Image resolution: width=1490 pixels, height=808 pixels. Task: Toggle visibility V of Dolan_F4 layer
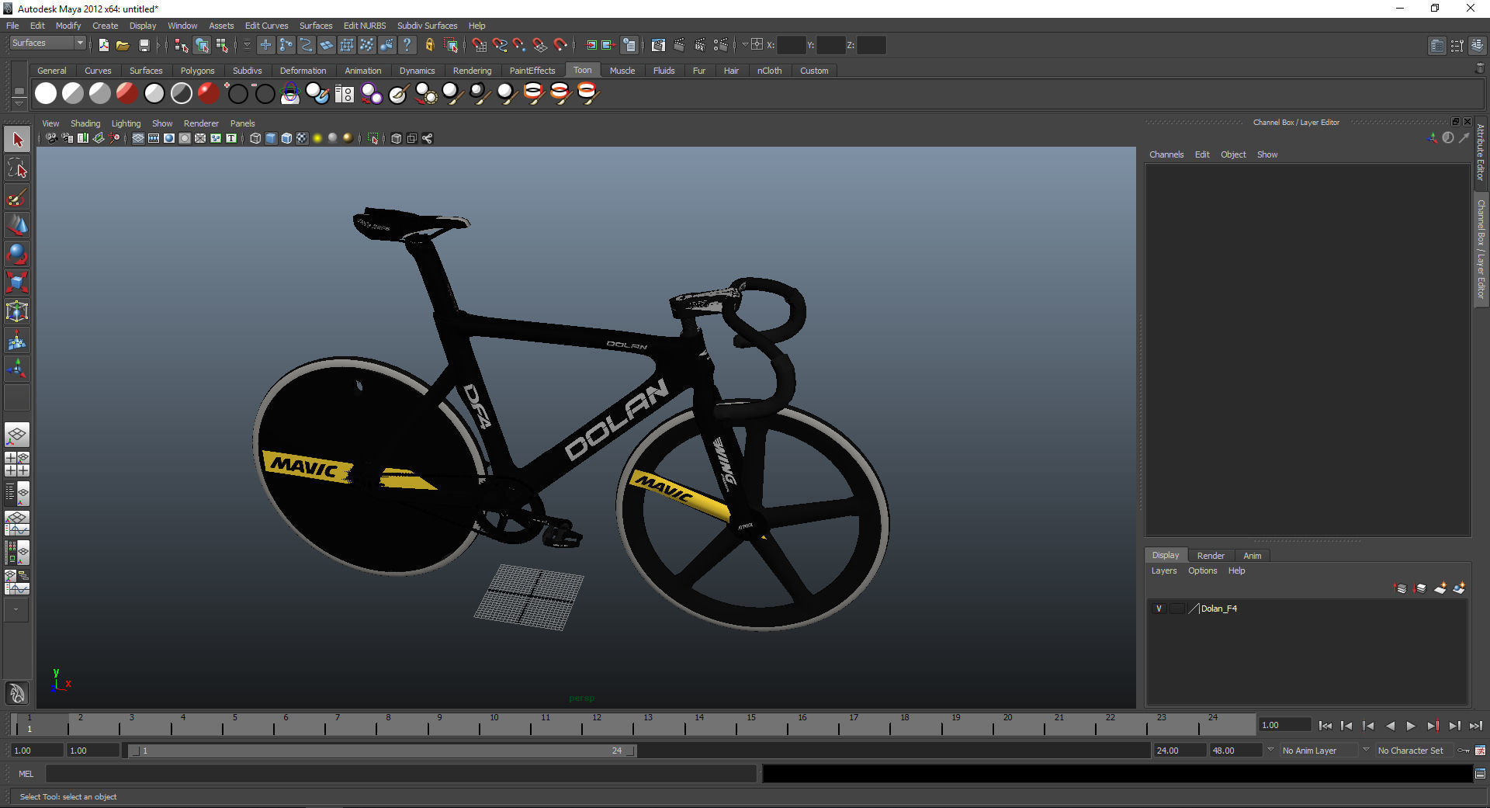1159,609
